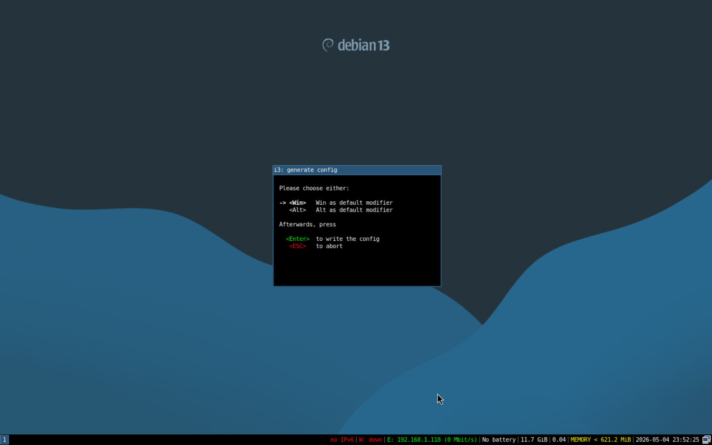Select the <Alt> modifier option
Image resolution: width=712 pixels, height=445 pixels.
pyautogui.click(x=297, y=210)
